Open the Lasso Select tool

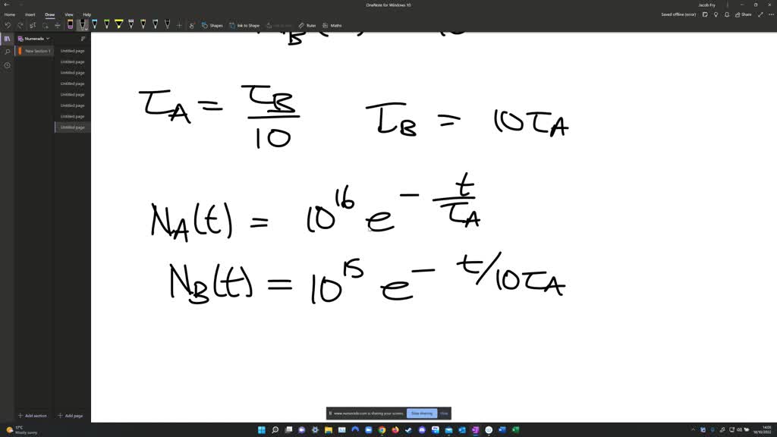pos(44,25)
